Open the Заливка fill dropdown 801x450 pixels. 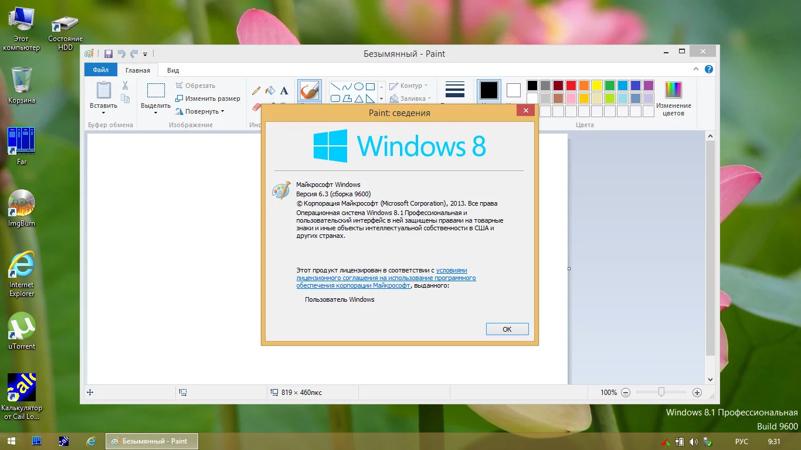tap(410, 98)
